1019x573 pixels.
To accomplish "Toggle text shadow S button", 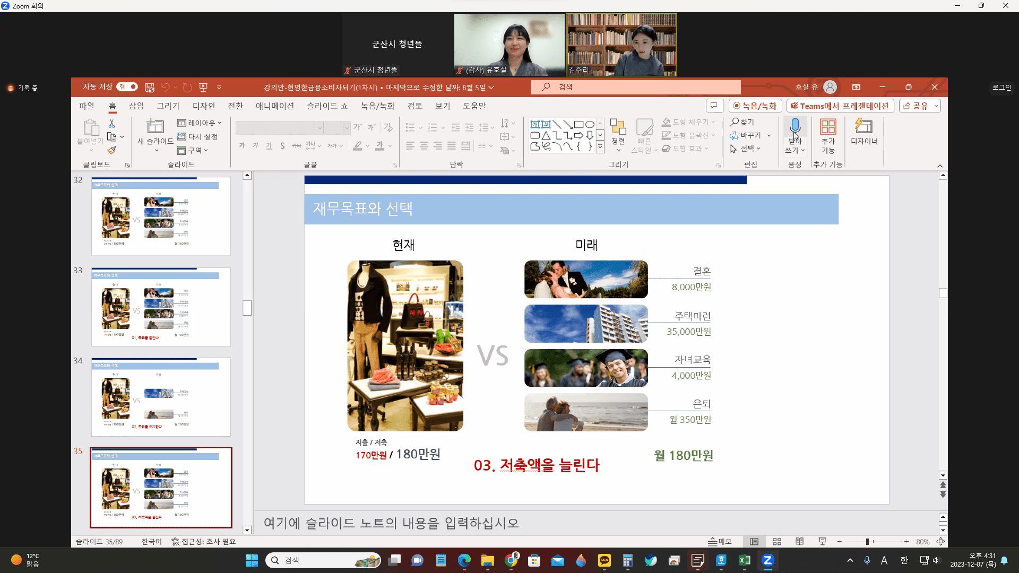I will point(282,145).
